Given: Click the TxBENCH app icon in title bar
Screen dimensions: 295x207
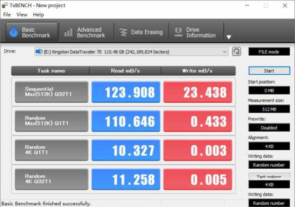Looking at the screenshot, I should point(5,5).
